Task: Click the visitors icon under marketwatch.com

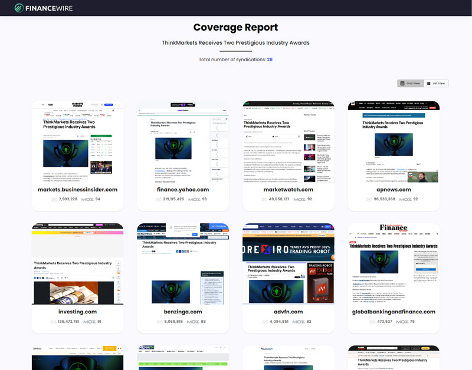Action: (x=264, y=199)
